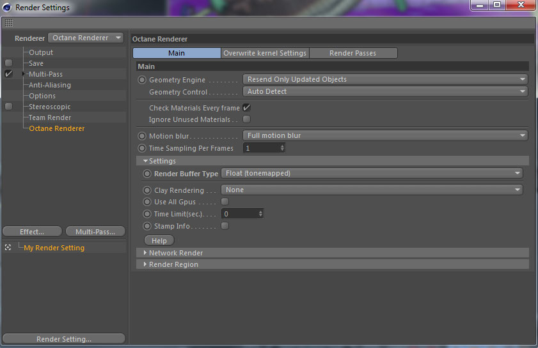Select Save in the settings list
The image size is (538, 348).
click(x=36, y=63)
